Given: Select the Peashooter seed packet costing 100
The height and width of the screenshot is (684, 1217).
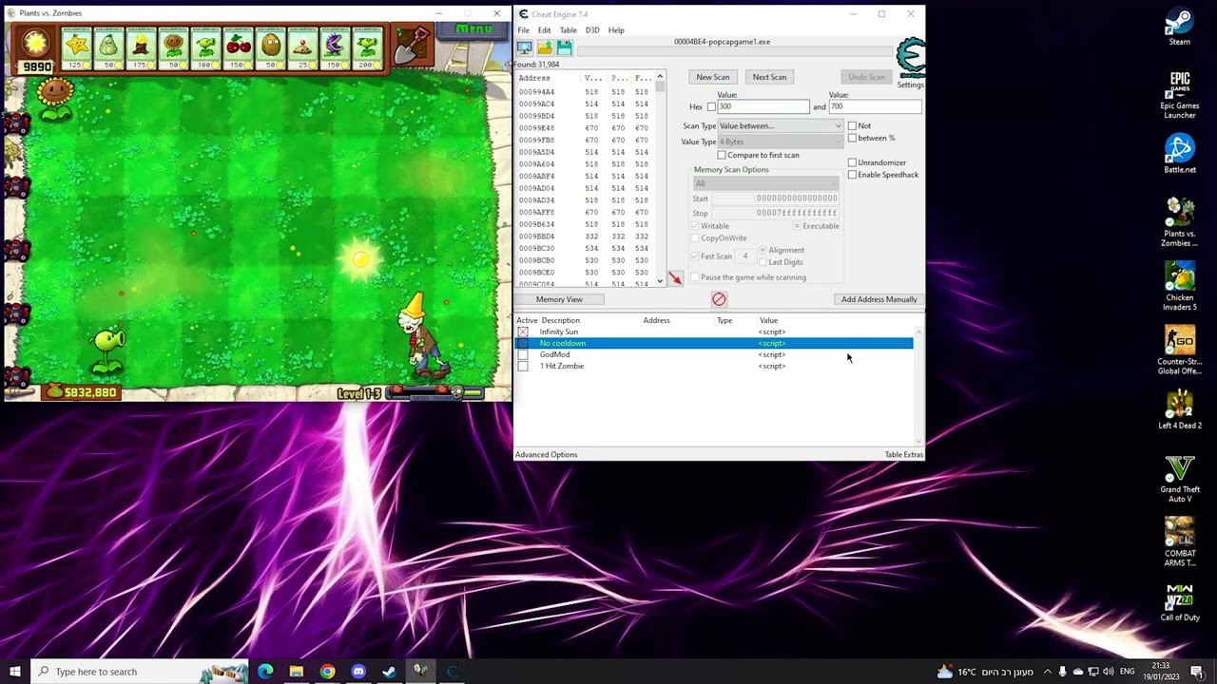Looking at the screenshot, I should [205, 48].
